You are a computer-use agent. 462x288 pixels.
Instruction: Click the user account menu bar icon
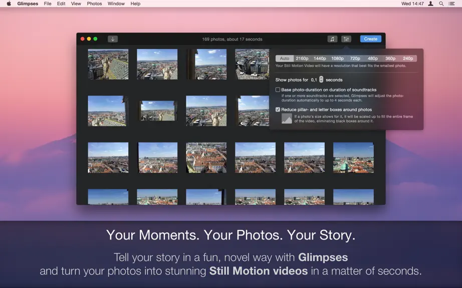430,3
